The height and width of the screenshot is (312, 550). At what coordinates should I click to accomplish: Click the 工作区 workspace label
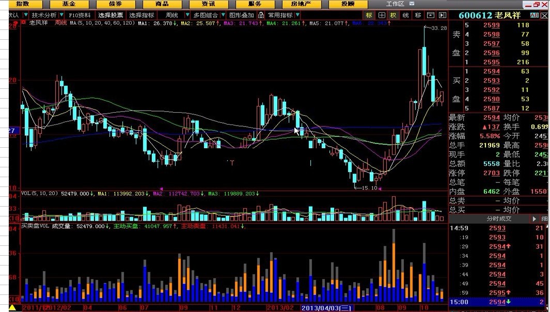point(395,4)
